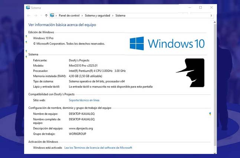Minimize the Sistema window
This screenshot has width=240, height=158.
pos(190,7)
